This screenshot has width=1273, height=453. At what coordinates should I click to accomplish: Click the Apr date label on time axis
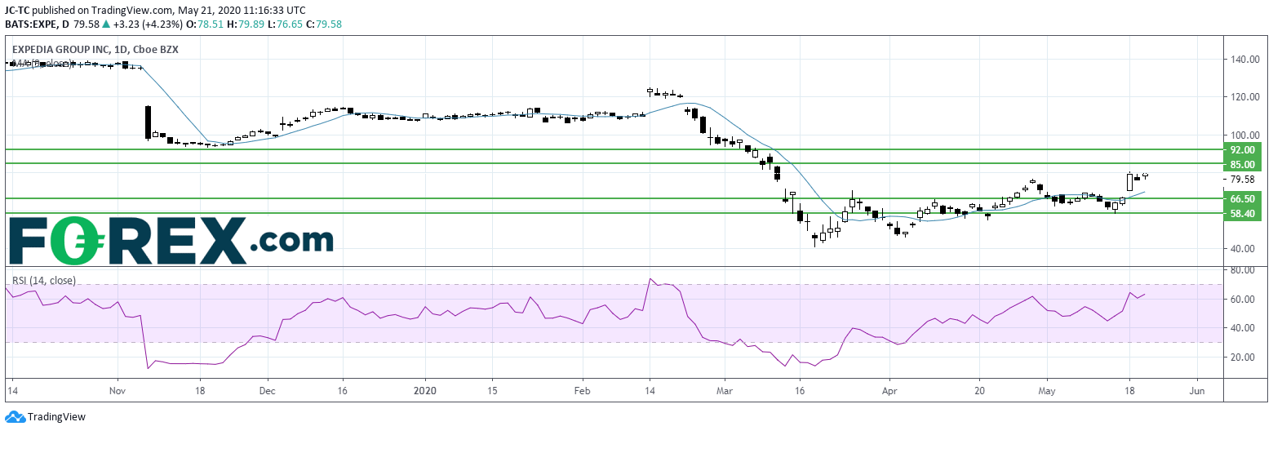coord(889,391)
